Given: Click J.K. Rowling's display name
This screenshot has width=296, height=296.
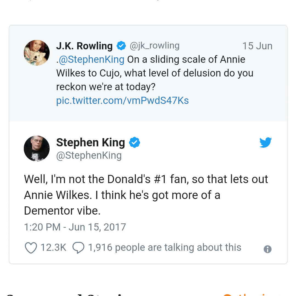Looking at the screenshot, I should pos(84,46).
